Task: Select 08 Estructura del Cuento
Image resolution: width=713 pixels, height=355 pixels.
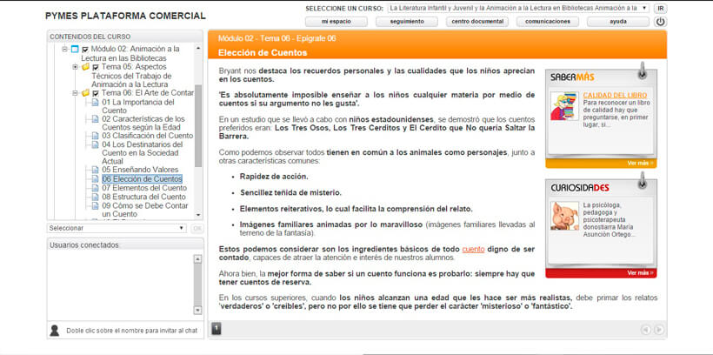Action: click(143, 197)
